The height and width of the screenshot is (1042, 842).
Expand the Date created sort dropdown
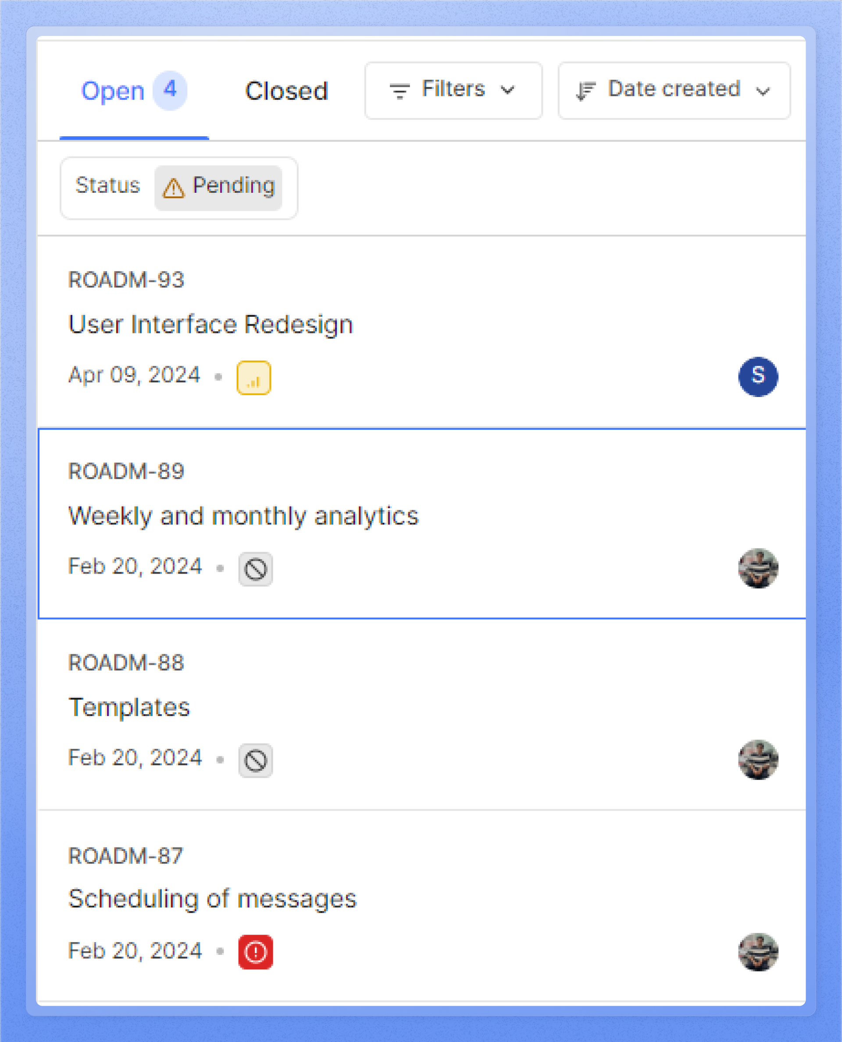[674, 90]
